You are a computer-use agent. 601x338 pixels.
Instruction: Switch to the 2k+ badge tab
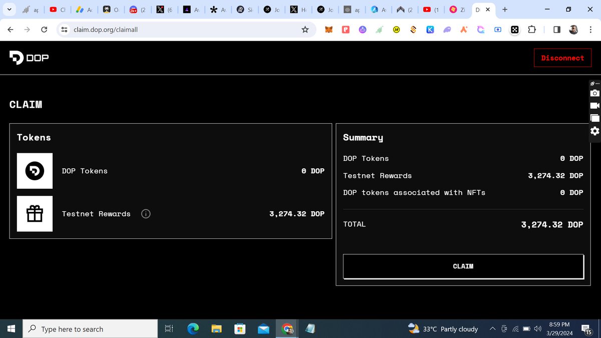coord(138,10)
